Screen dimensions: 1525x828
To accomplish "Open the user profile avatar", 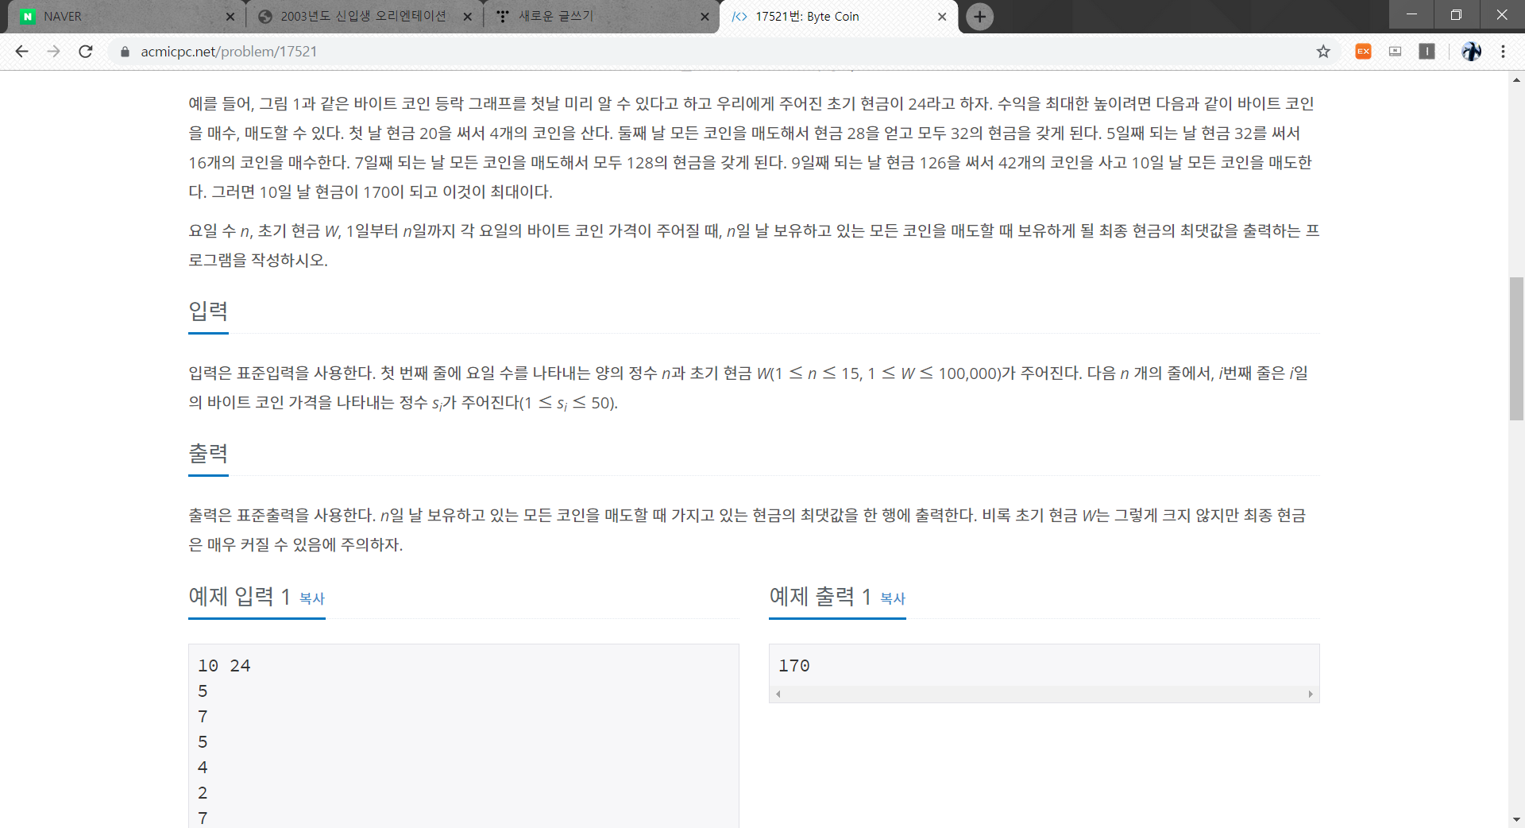I will [1472, 52].
